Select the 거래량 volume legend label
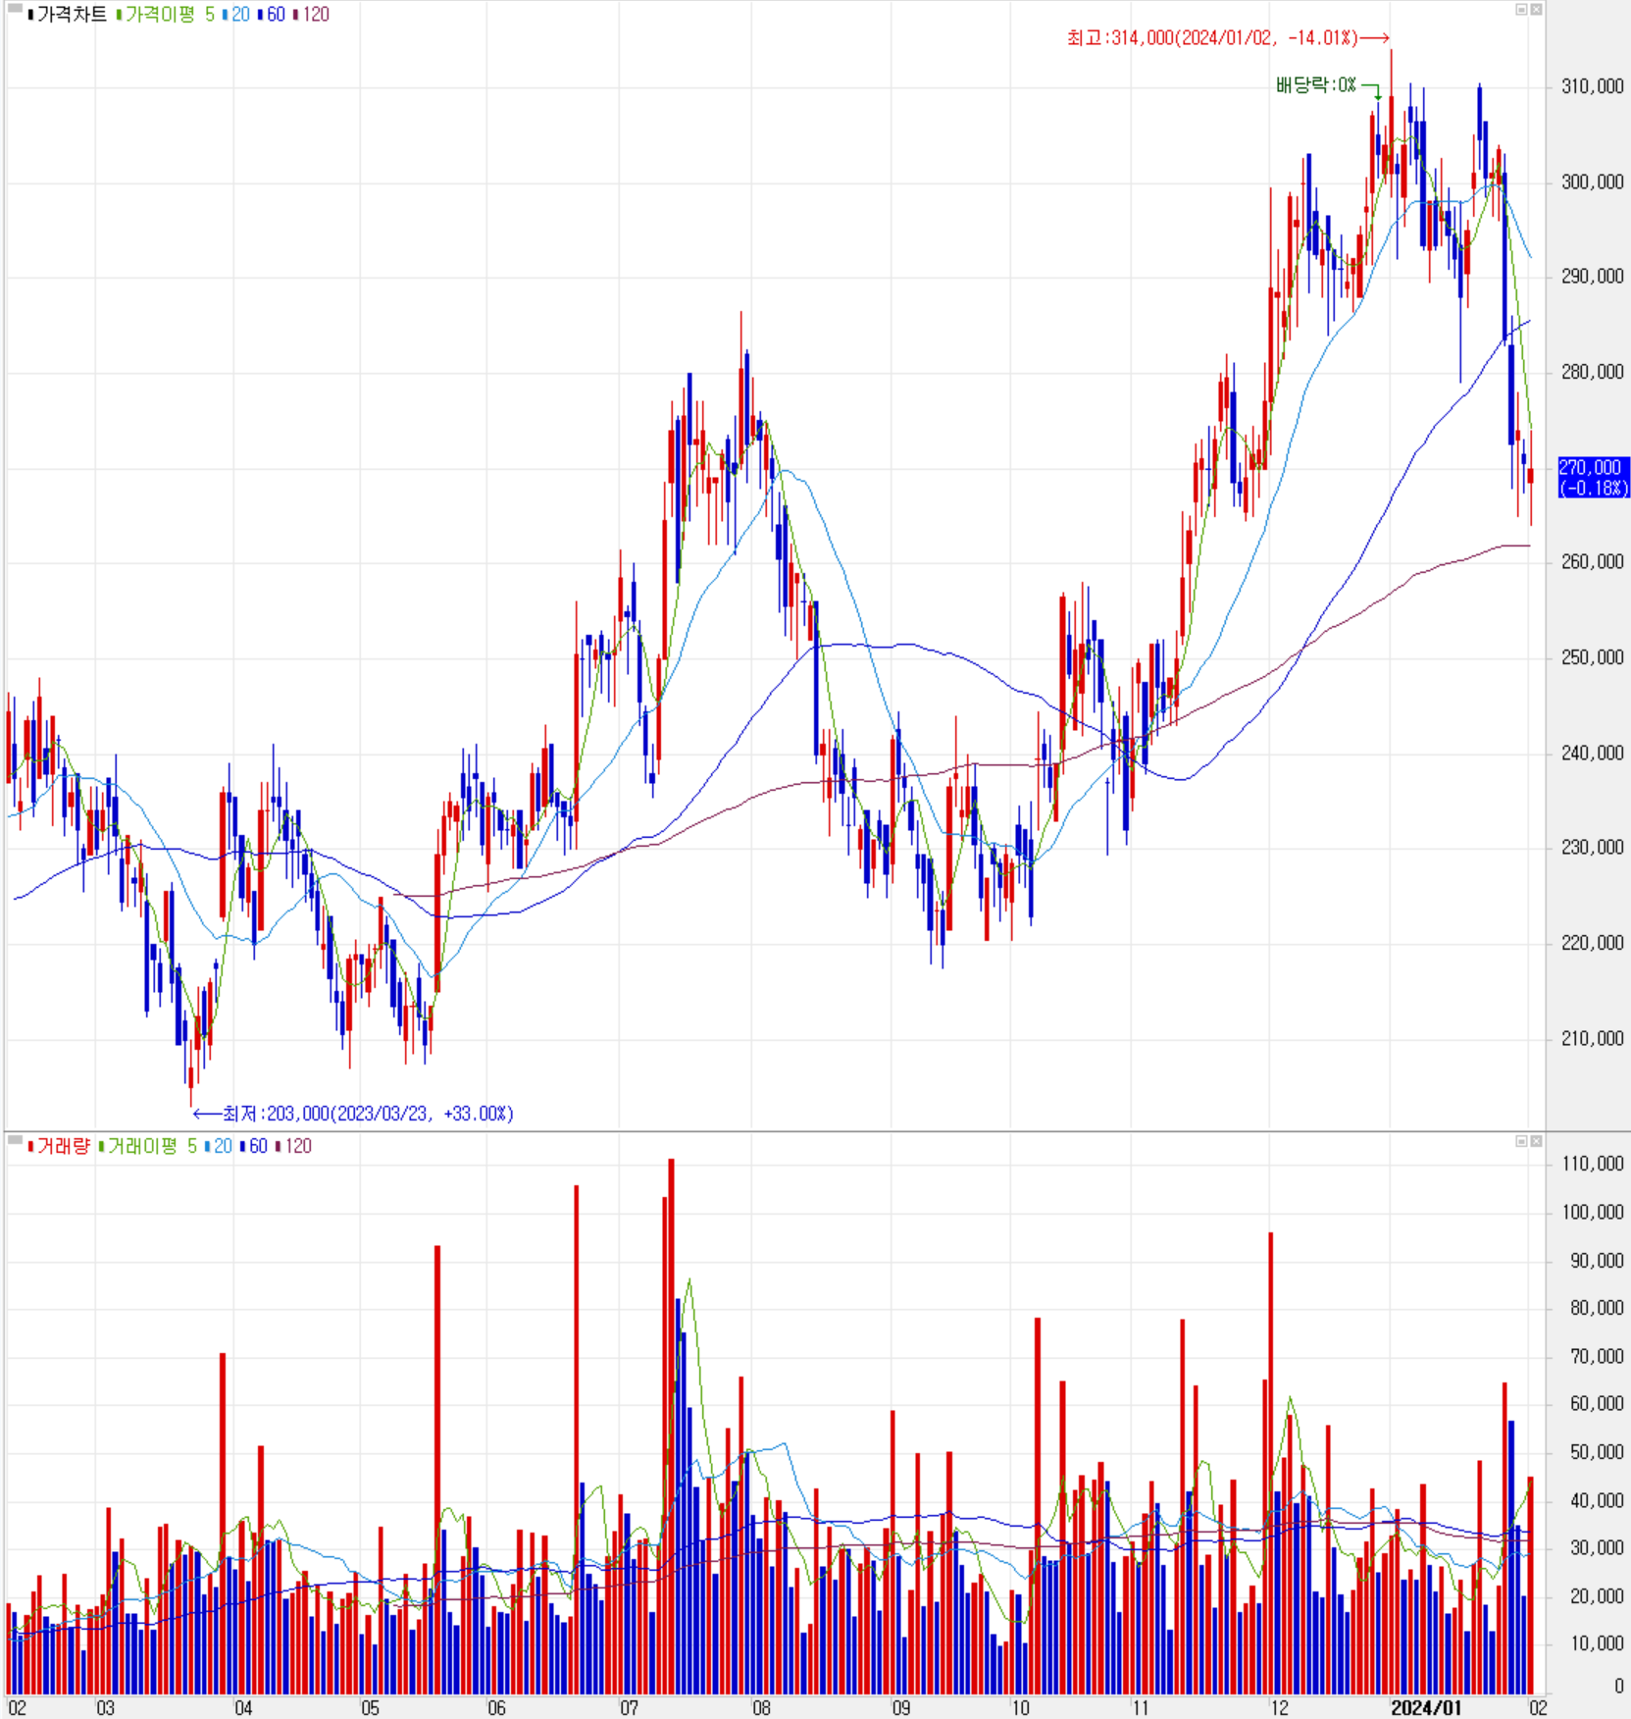 pyautogui.click(x=63, y=1146)
